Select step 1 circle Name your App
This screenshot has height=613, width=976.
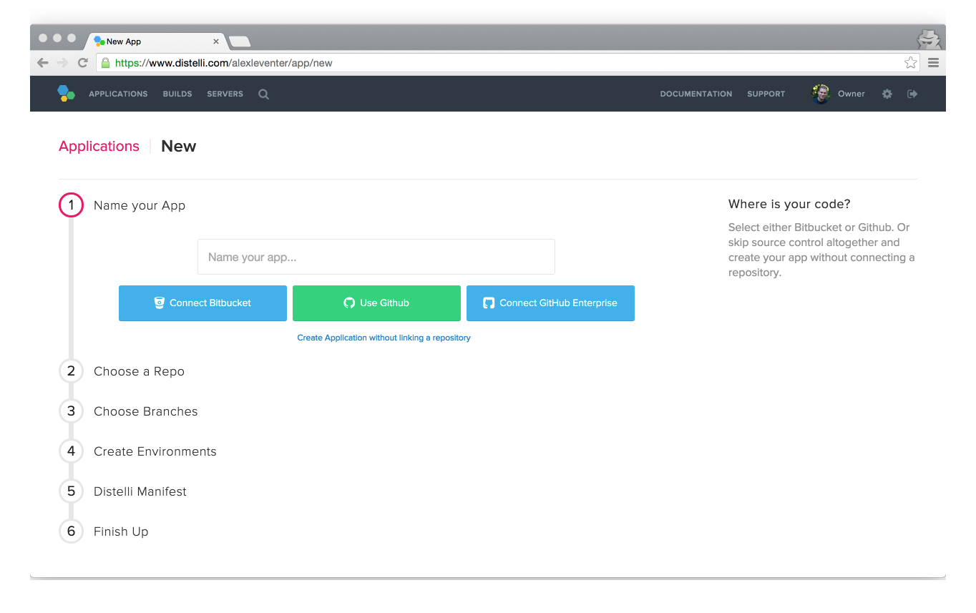(71, 205)
